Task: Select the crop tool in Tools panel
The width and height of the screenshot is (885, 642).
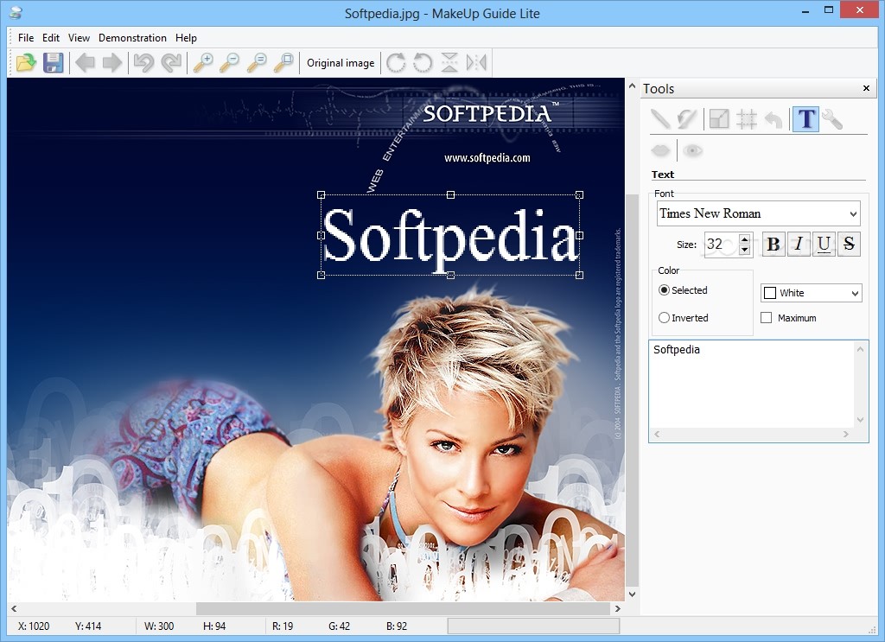Action: click(746, 119)
